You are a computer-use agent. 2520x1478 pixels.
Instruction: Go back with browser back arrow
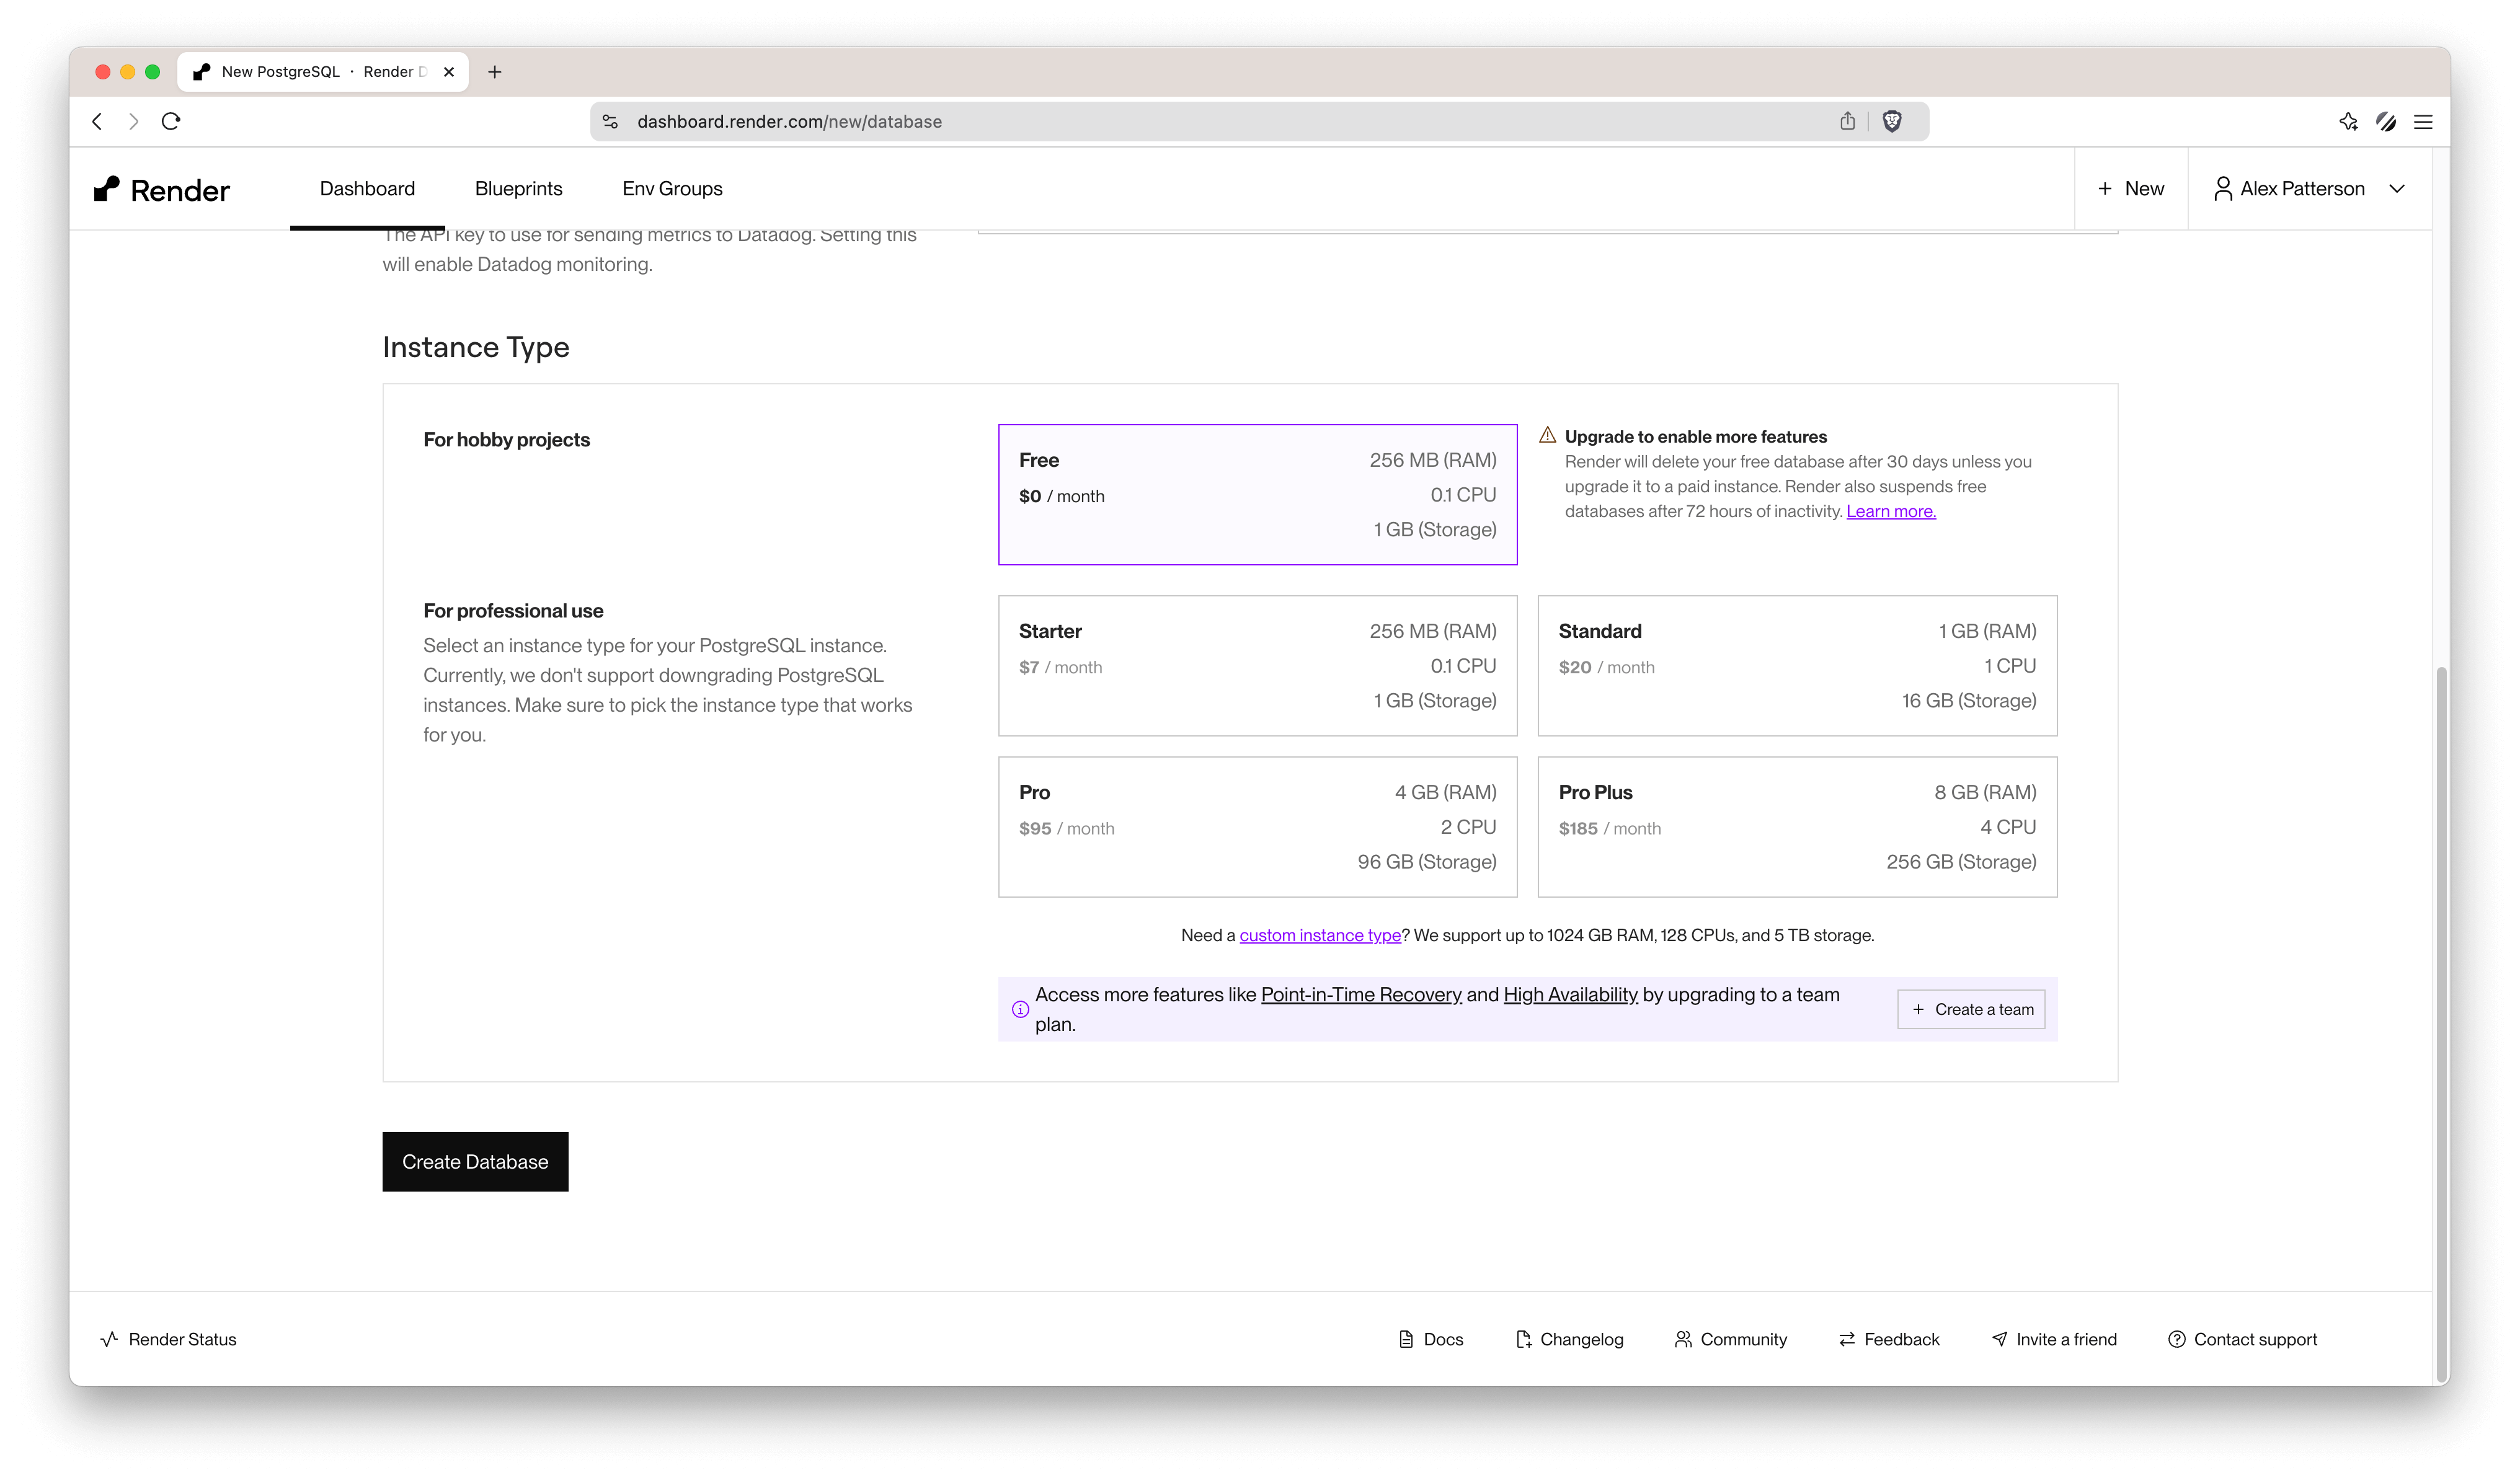coord(97,121)
